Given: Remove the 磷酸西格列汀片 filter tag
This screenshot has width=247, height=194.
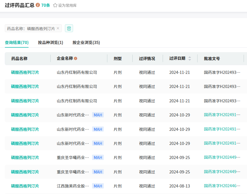Looking at the screenshot, I should (x=58, y=28).
